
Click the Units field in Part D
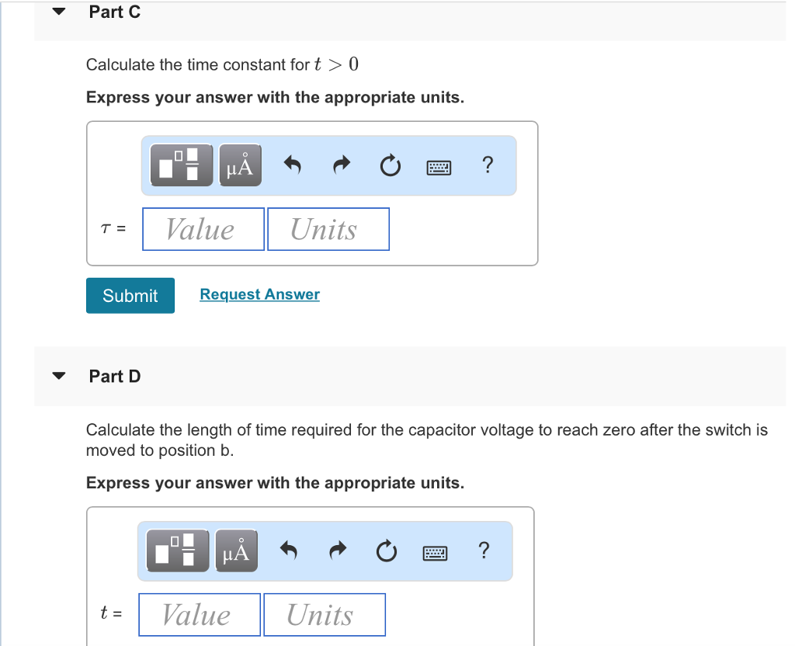[x=324, y=613]
